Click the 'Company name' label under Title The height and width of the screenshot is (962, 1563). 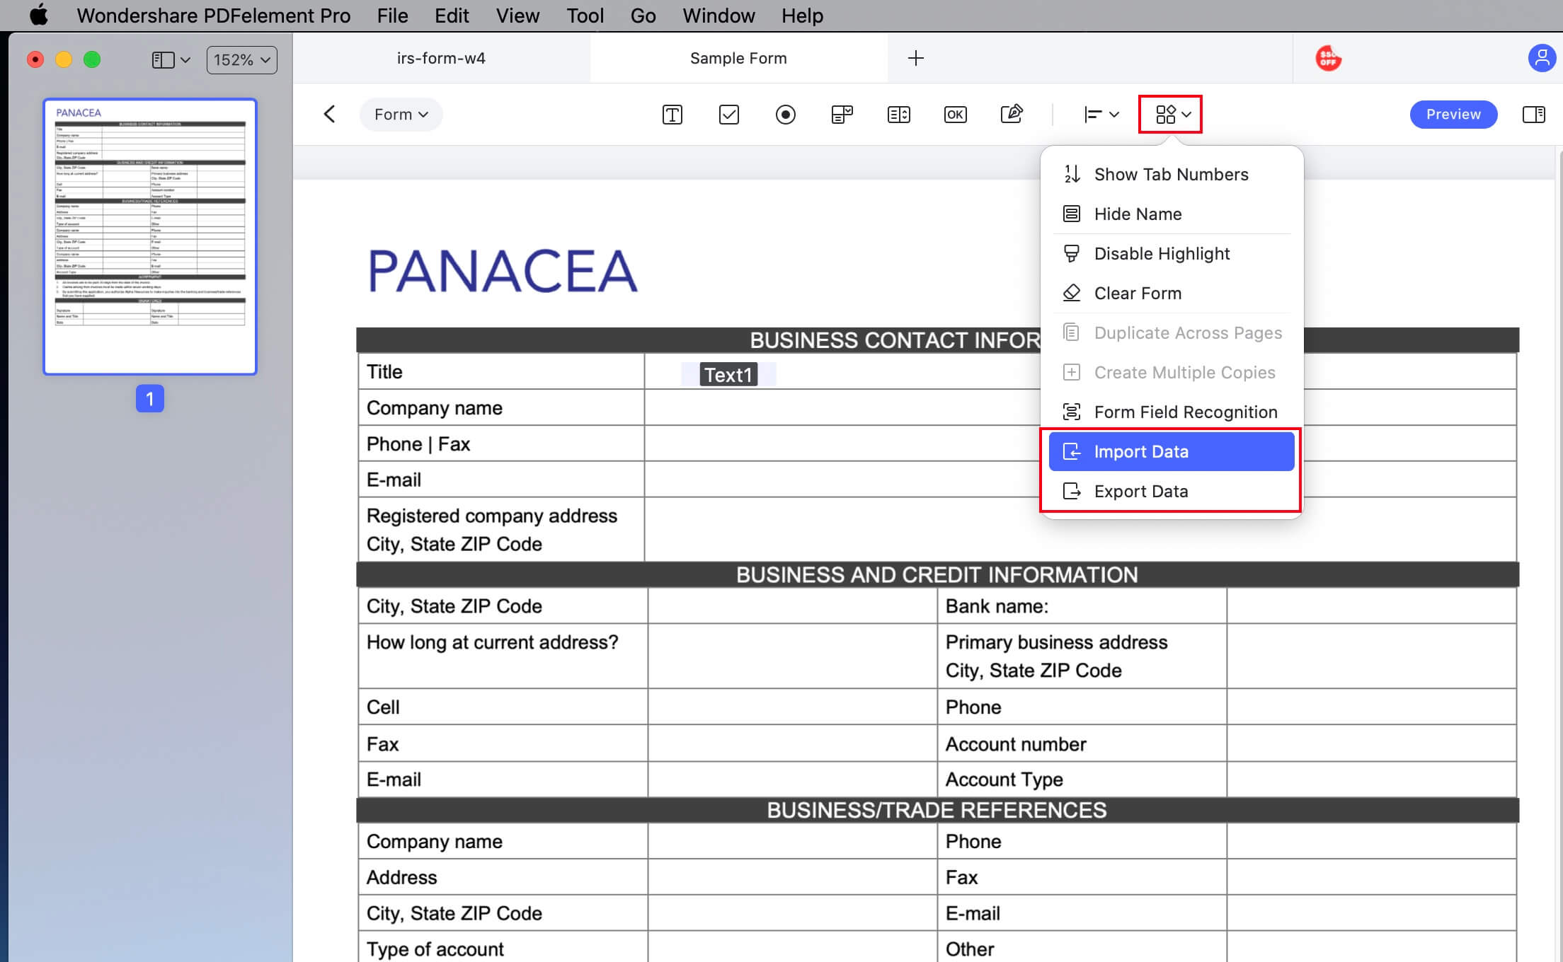tap(434, 408)
